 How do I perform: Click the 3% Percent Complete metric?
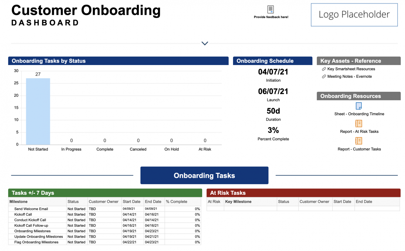pos(273,130)
